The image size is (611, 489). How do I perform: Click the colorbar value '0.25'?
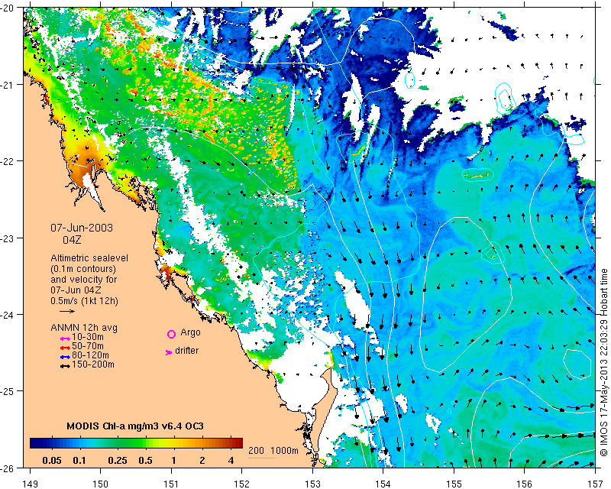(118, 461)
